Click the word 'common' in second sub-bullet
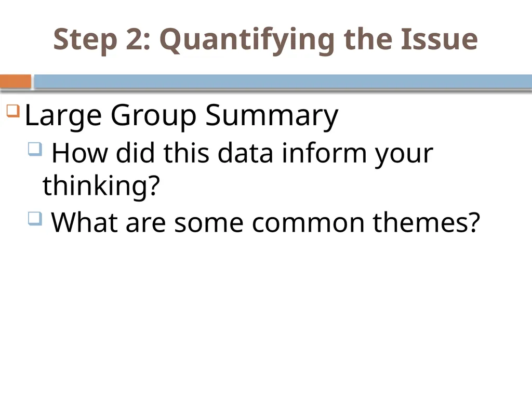The width and height of the screenshot is (532, 399). coord(308,224)
